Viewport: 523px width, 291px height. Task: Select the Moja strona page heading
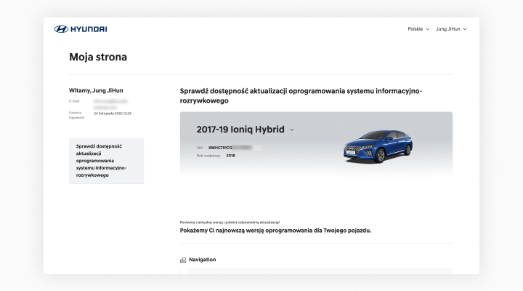click(97, 57)
